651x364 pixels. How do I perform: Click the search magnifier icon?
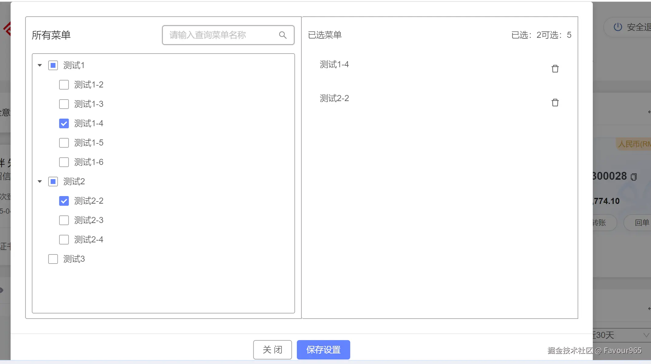tap(283, 35)
